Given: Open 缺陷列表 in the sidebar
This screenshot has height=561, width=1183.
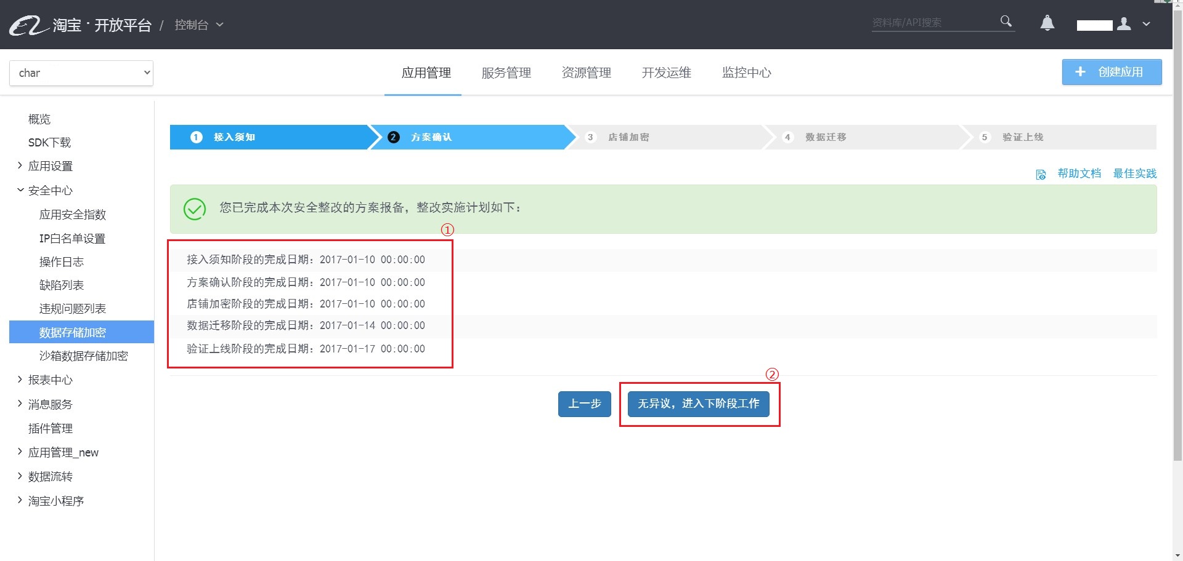Looking at the screenshot, I should click(62, 285).
